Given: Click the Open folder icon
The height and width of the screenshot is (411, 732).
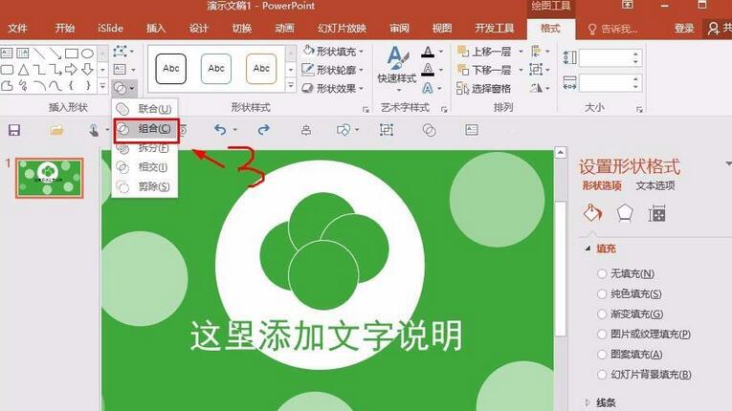Looking at the screenshot, I should (x=56, y=130).
